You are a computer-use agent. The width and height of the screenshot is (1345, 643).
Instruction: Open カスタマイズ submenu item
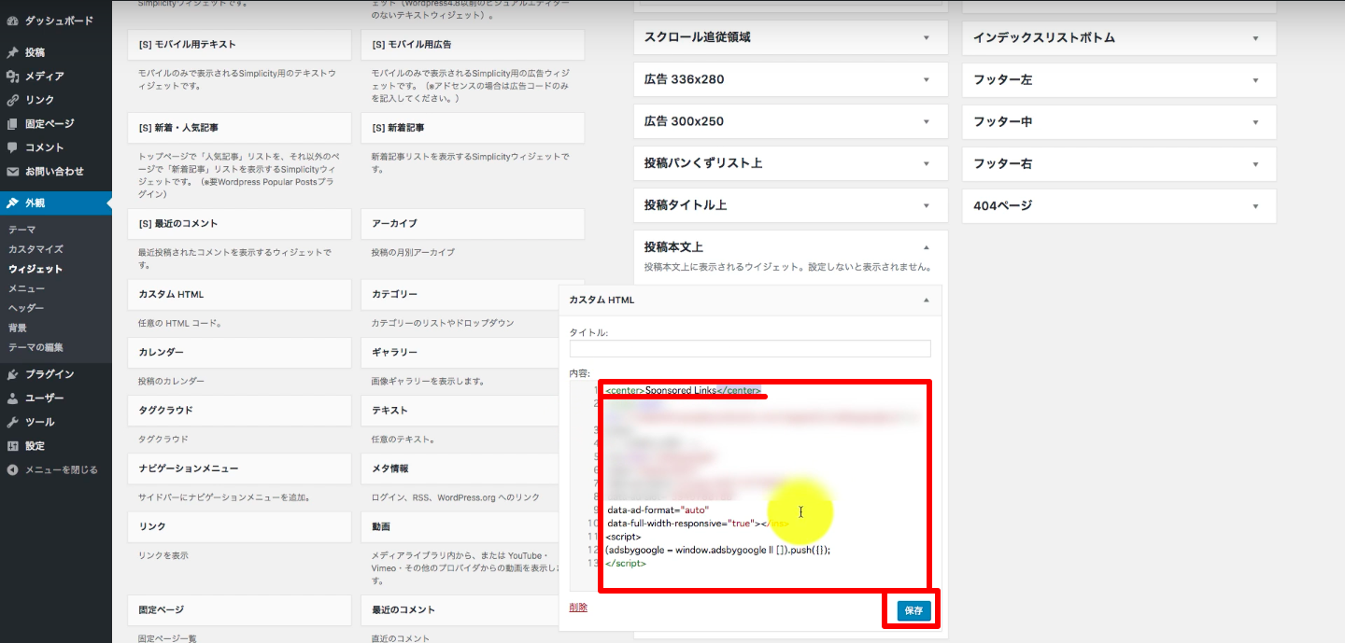(x=35, y=249)
